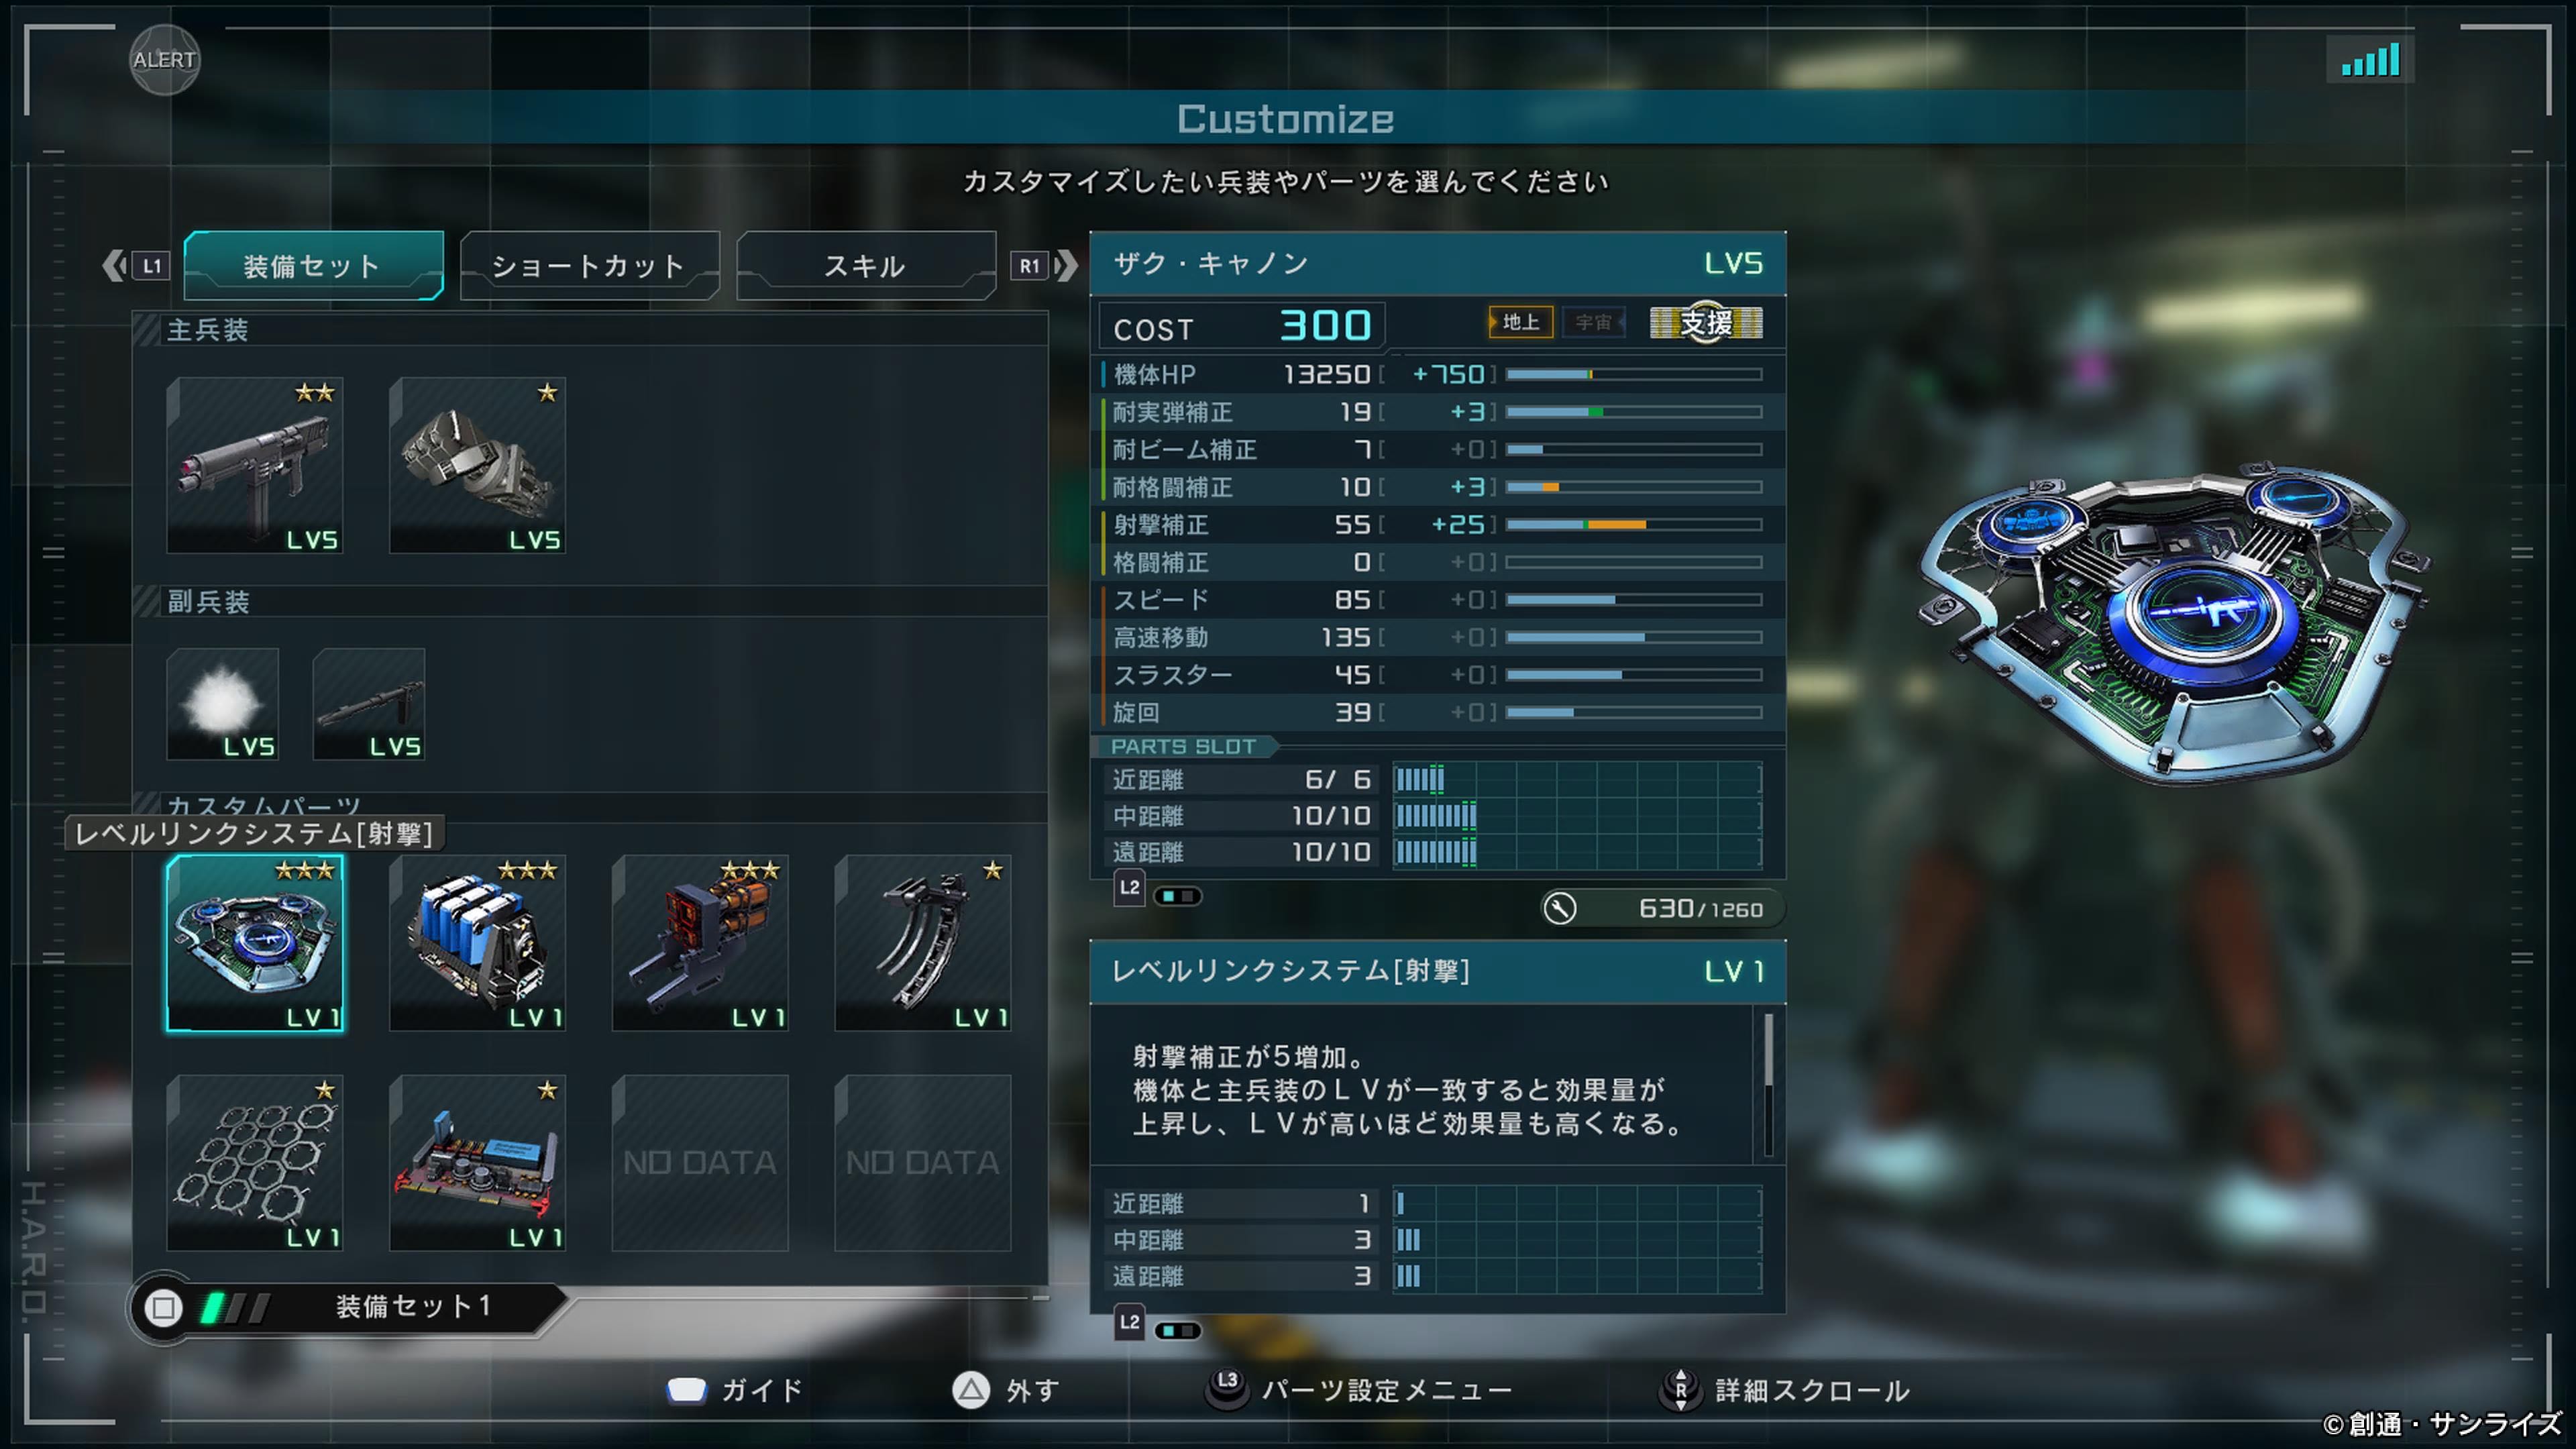Select the fist melee main weapon icon
Image resolution: width=2576 pixels, height=1449 pixels.
(477, 465)
